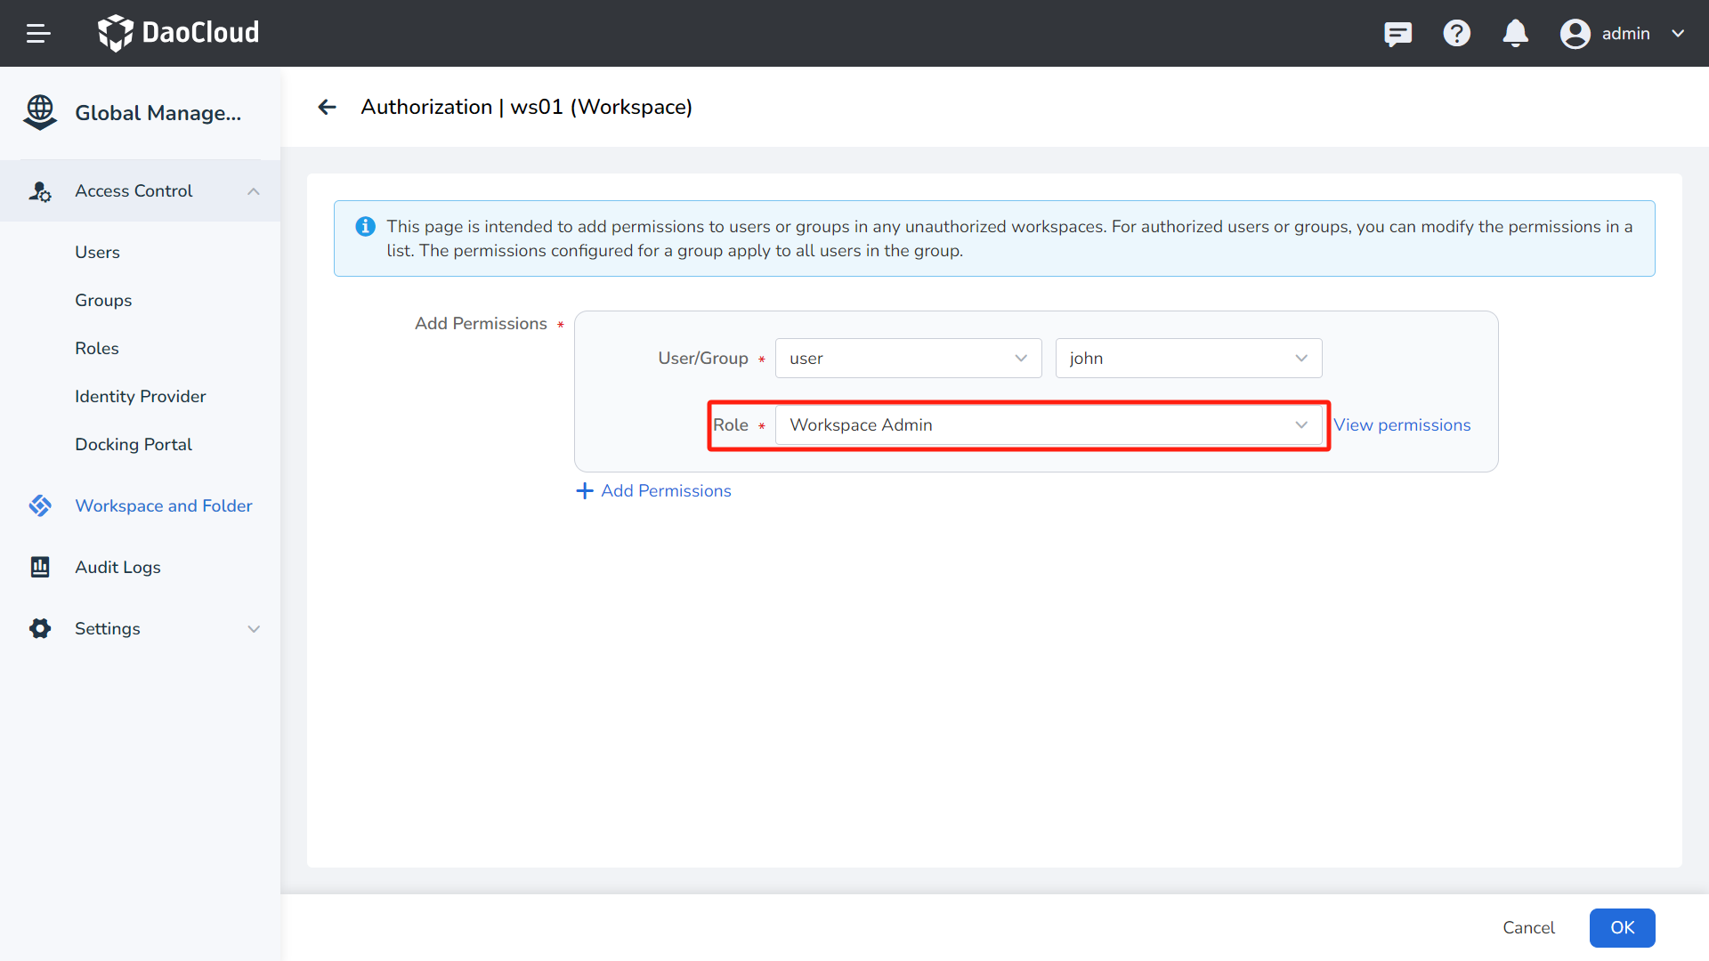Click the Workspace and Folder icon
The height and width of the screenshot is (961, 1709).
click(x=40, y=505)
